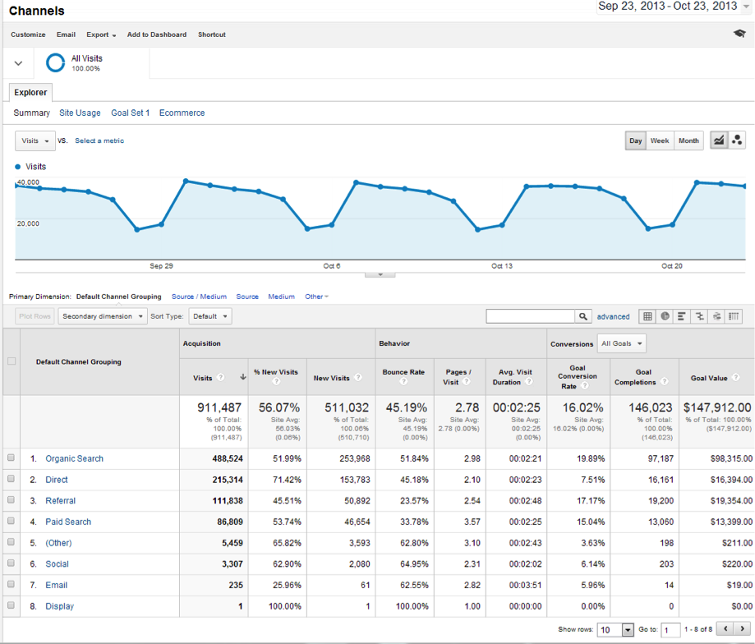
Task: Switch to the line chart view
Action: coord(719,140)
